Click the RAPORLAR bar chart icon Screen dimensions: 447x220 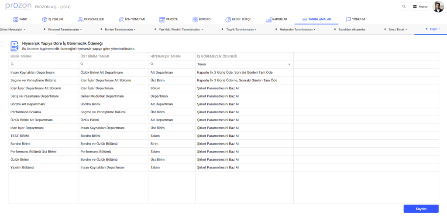268,20
